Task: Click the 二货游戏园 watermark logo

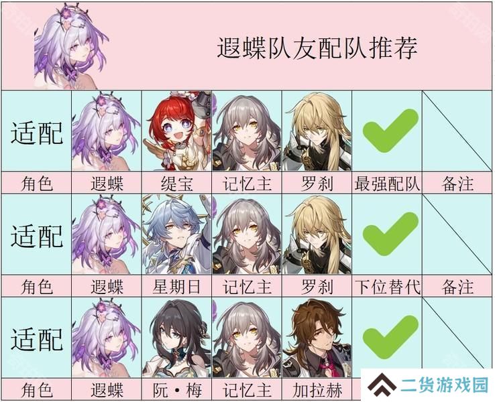Action: point(427,385)
